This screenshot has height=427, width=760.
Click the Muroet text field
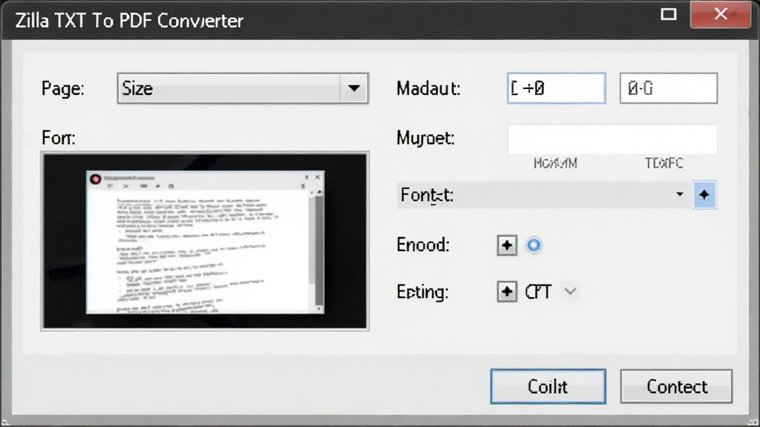click(x=612, y=139)
